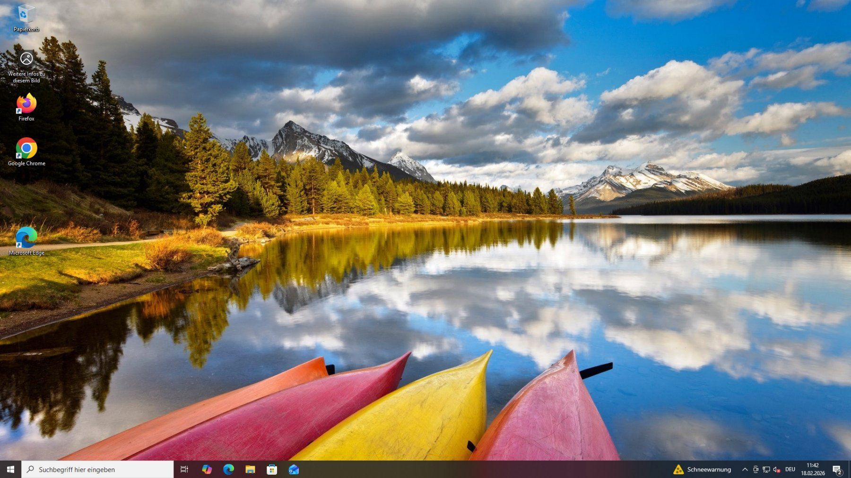This screenshot has height=478, width=851.
Task: Open Outlook mail app from the taskbar
Action: [294, 469]
